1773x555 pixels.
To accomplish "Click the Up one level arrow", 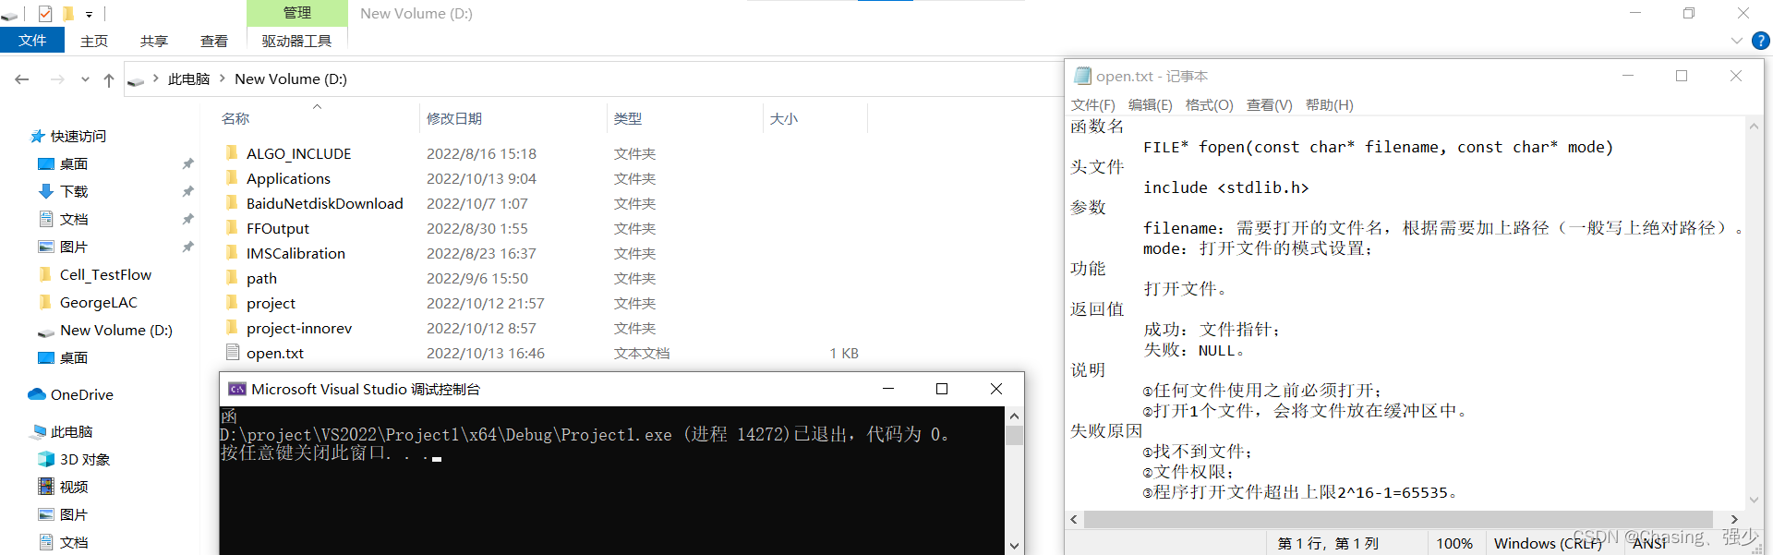I will click(109, 79).
